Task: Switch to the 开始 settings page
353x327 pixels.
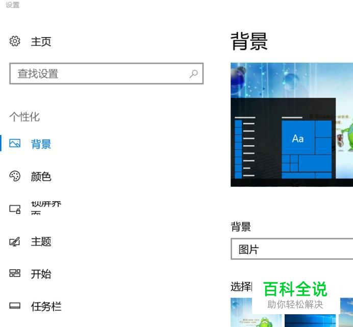Action: click(41, 274)
